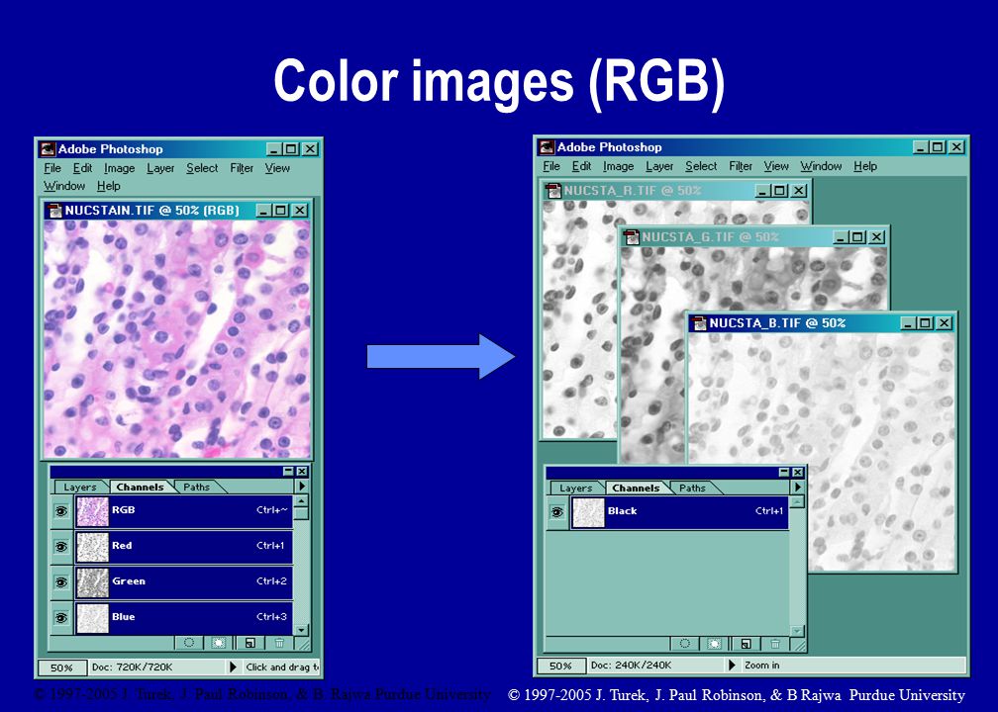Open Filter menu in right Photoshop window
The image size is (998, 712).
741,166
